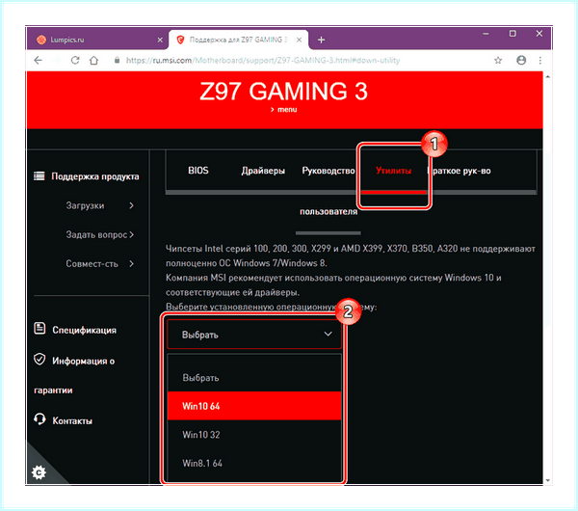
Task: Select Win10 32 from the list
Action: (254, 434)
